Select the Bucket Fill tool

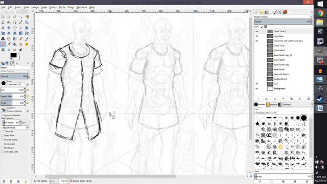(x=9, y=39)
